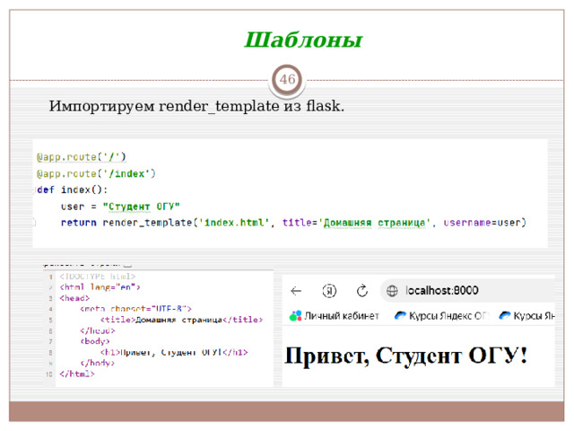The width and height of the screenshot is (574, 431).
Task: Click line number 10 in gutter
Action: pyautogui.click(x=49, y=374)
